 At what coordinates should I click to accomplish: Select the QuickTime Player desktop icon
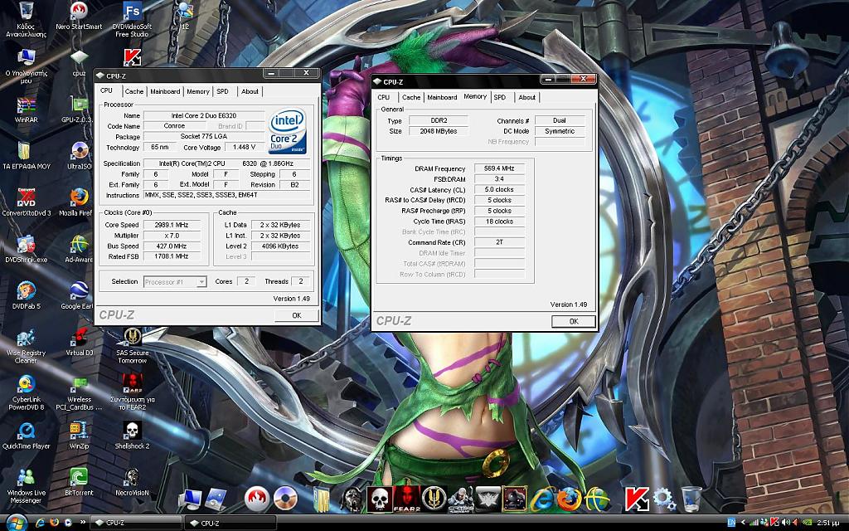26,436
